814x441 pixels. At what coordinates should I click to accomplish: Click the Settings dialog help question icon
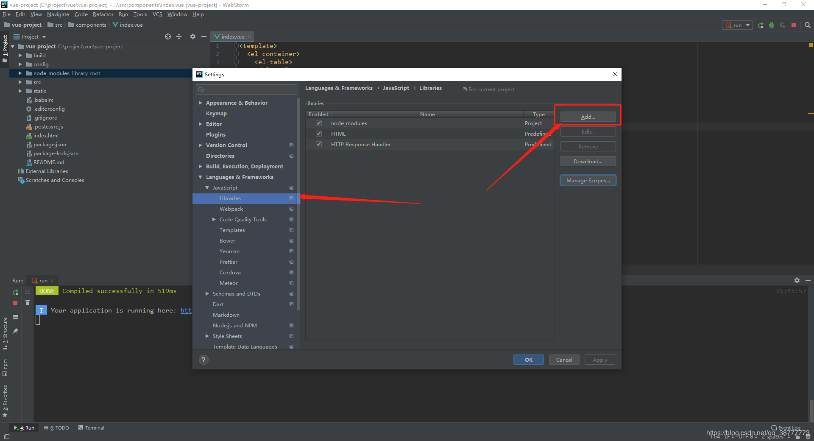pyautogui.click(x=203, y=360)
